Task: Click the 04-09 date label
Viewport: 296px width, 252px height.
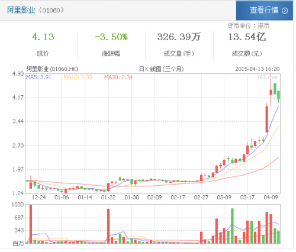Action: click(271, 198)
